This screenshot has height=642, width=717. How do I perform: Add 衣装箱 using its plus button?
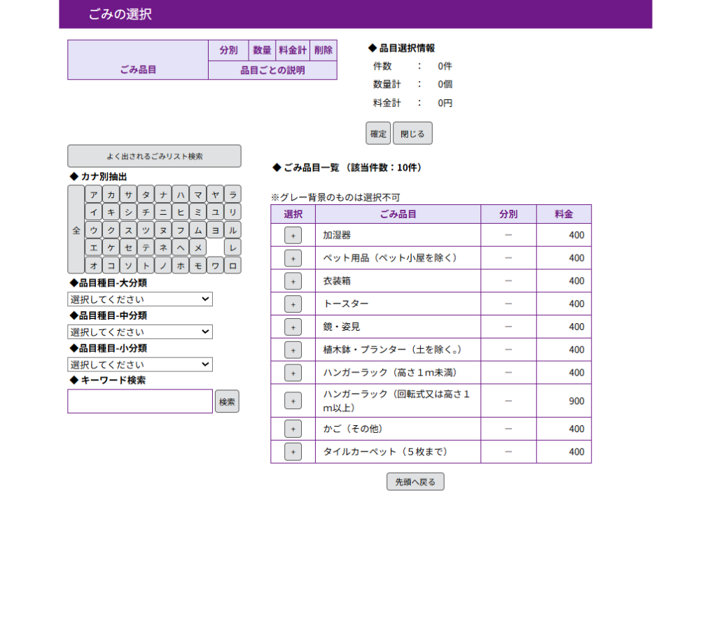293,281
